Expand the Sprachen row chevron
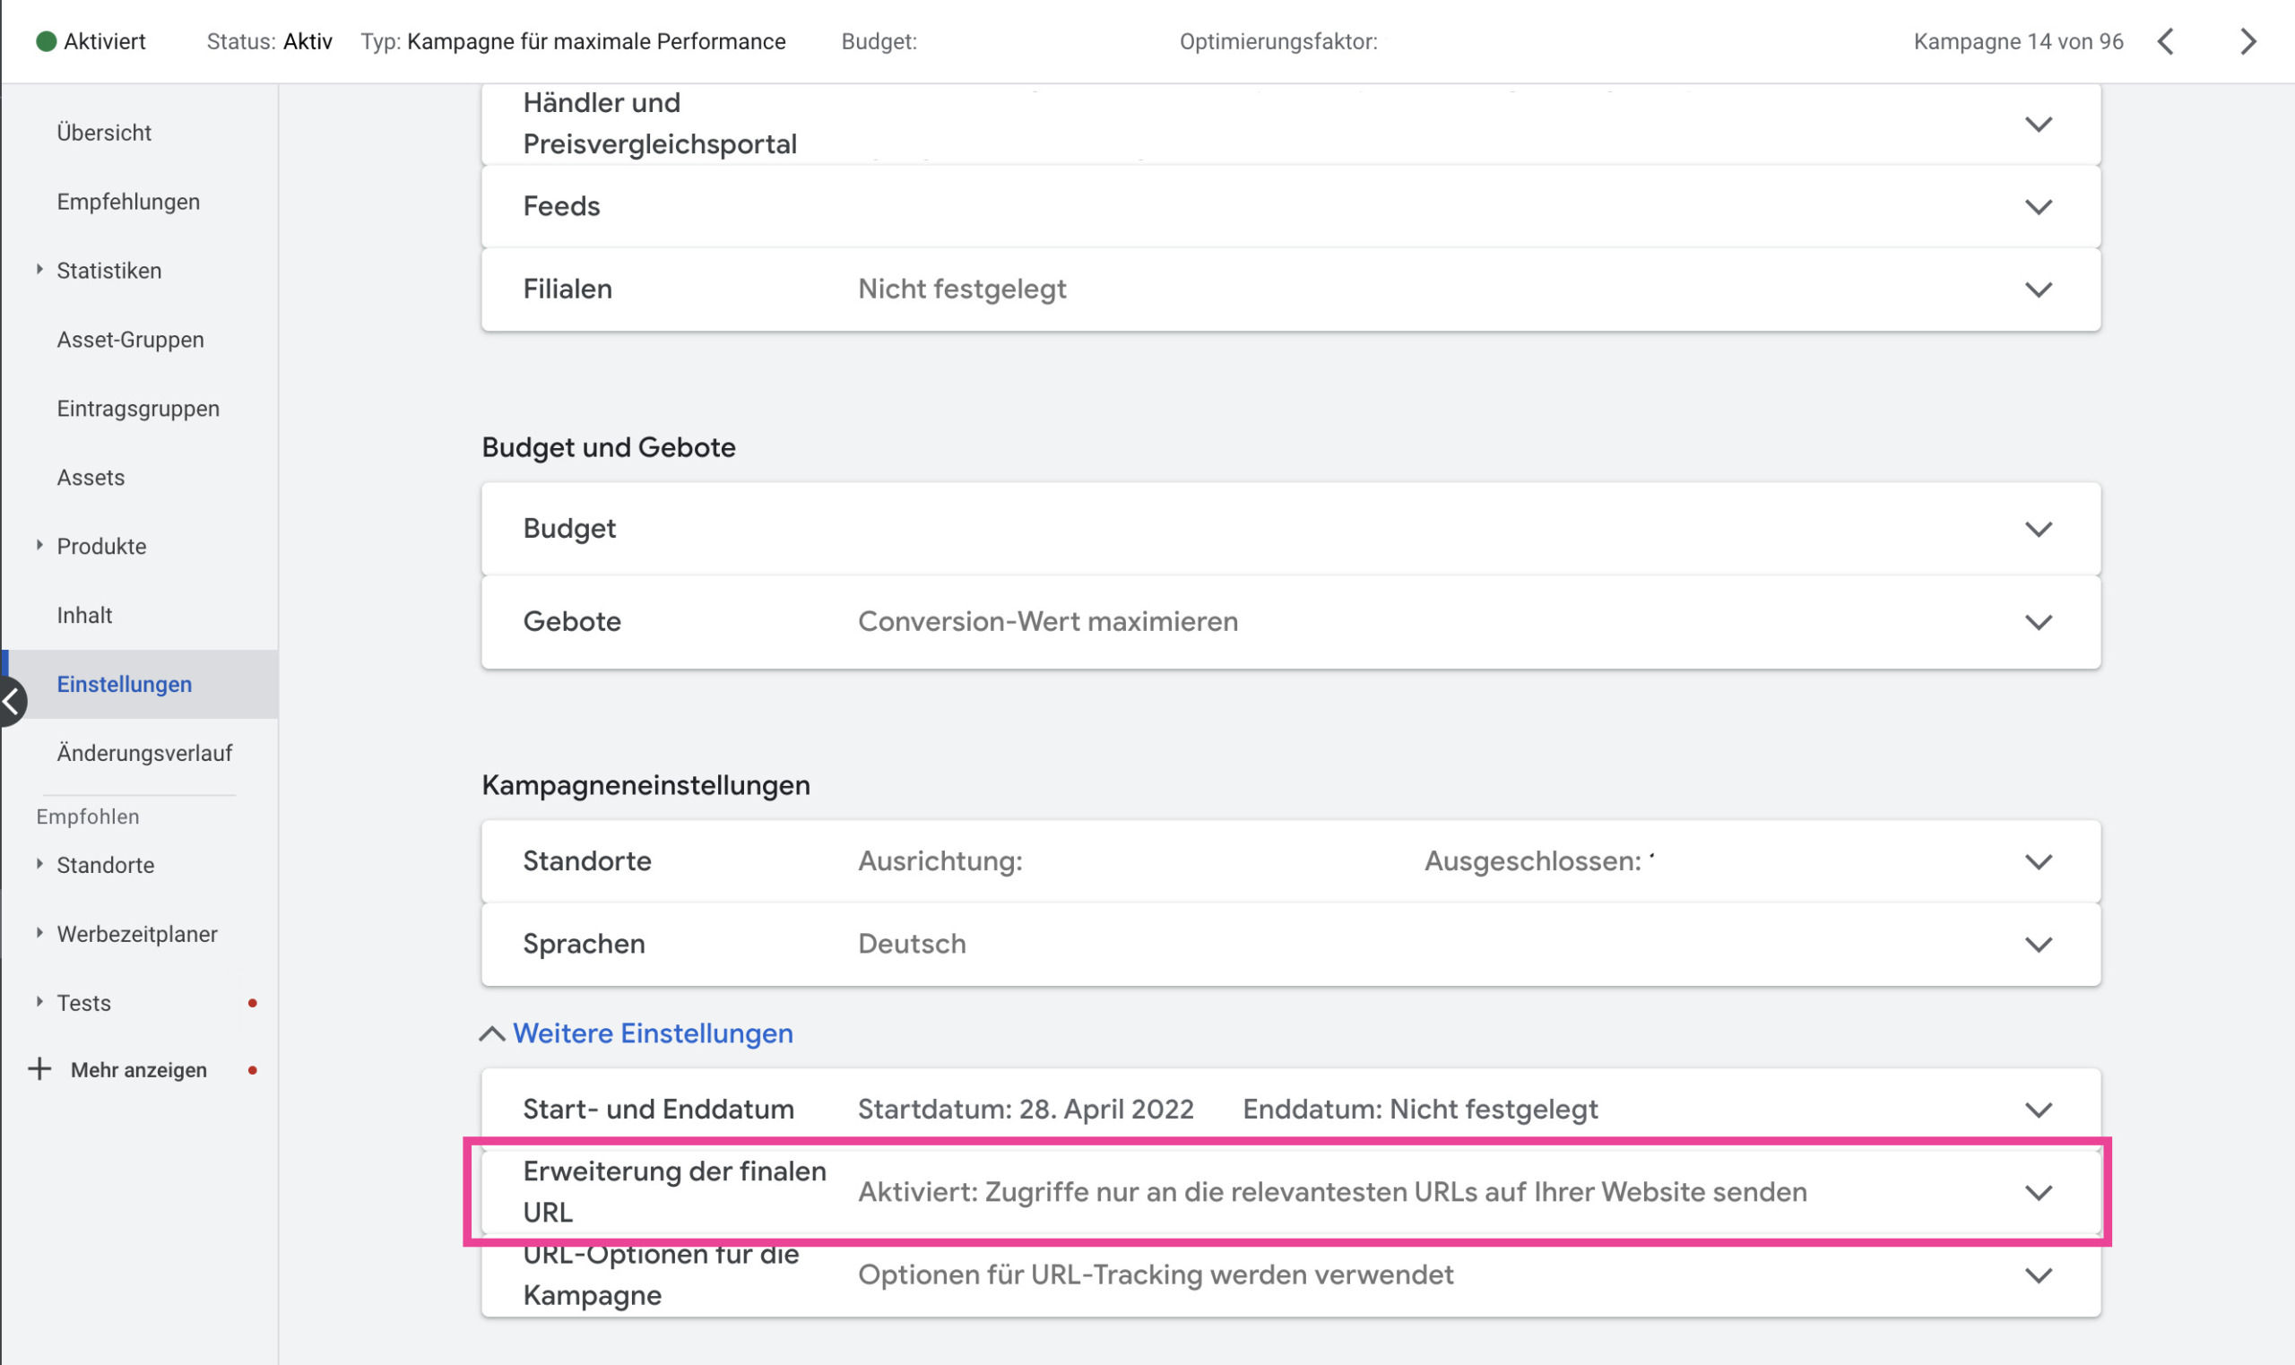The width and height of the screenshot is (2295, 1365). pos(2039,945)
